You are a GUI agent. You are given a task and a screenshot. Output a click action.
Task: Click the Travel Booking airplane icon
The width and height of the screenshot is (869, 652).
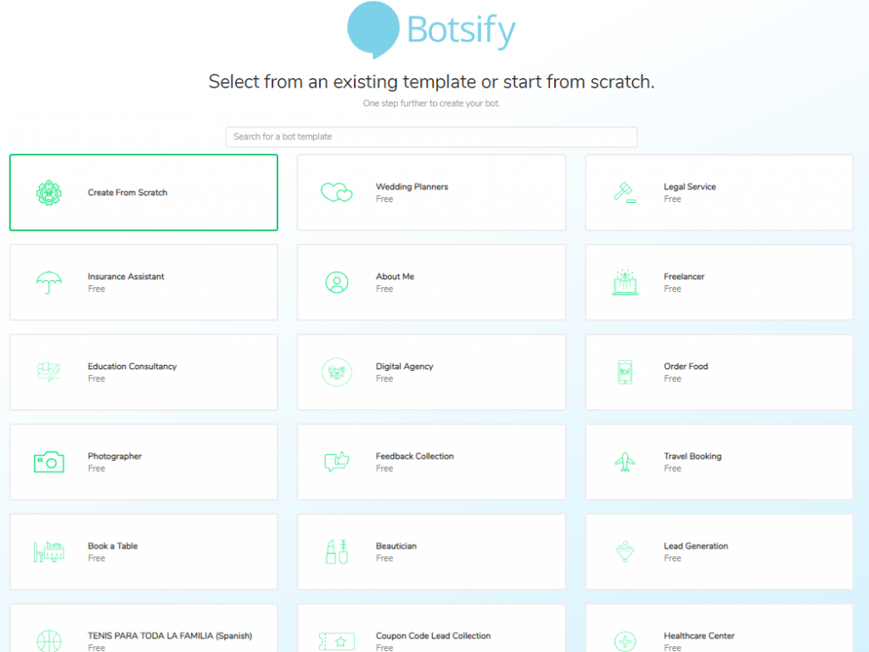(x=625, y=462)
